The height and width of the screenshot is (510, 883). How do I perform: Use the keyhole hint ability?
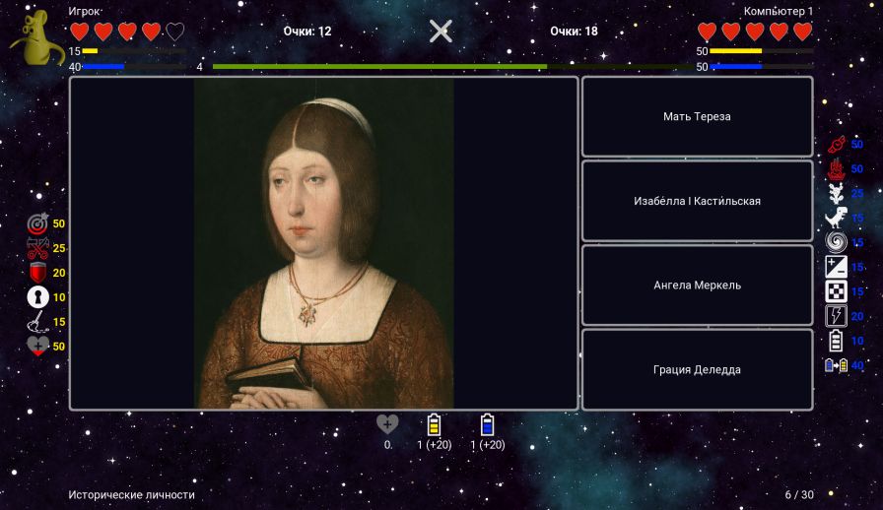[37, 297]
